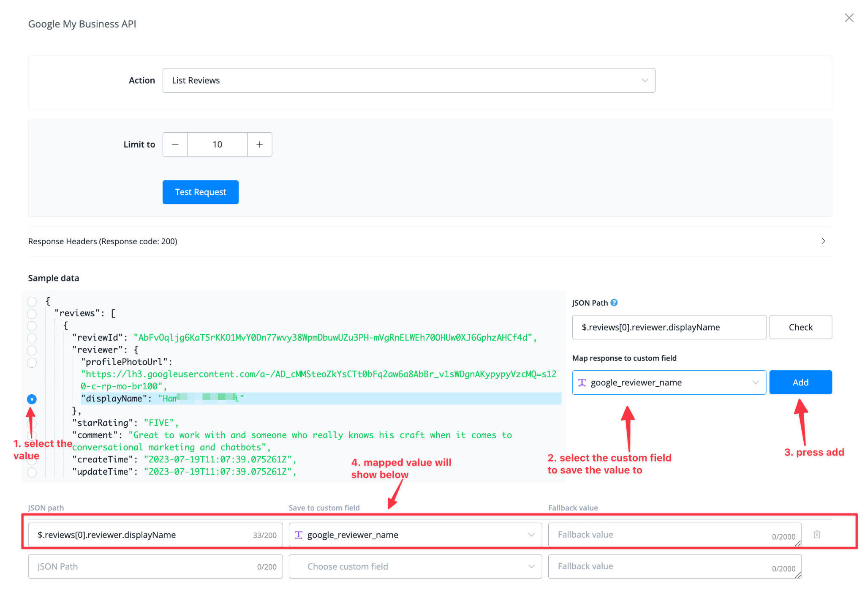Edit the mapped JSON path $.reviews[0].reviewer.displayName field
The height and width of the screenshot is (601, 865).
(155, 535)
